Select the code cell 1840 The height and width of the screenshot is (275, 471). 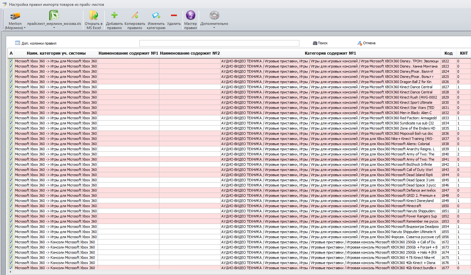click(x=448, y=154)
